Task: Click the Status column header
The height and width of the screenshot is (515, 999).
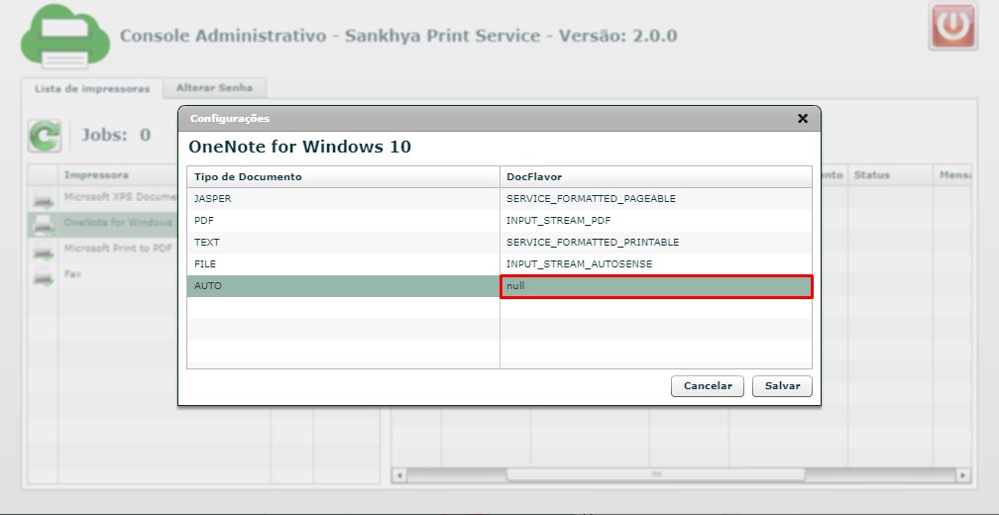Action: [890, 174]
